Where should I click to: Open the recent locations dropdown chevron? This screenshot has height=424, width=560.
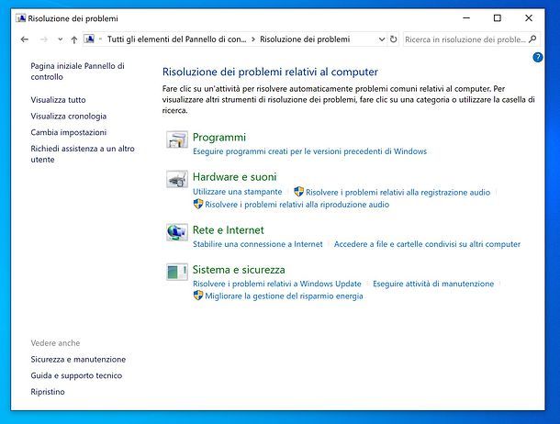tap(60, 39)
